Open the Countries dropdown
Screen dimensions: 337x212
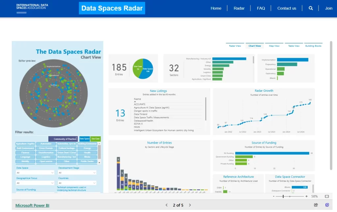[x=77, y=183]
